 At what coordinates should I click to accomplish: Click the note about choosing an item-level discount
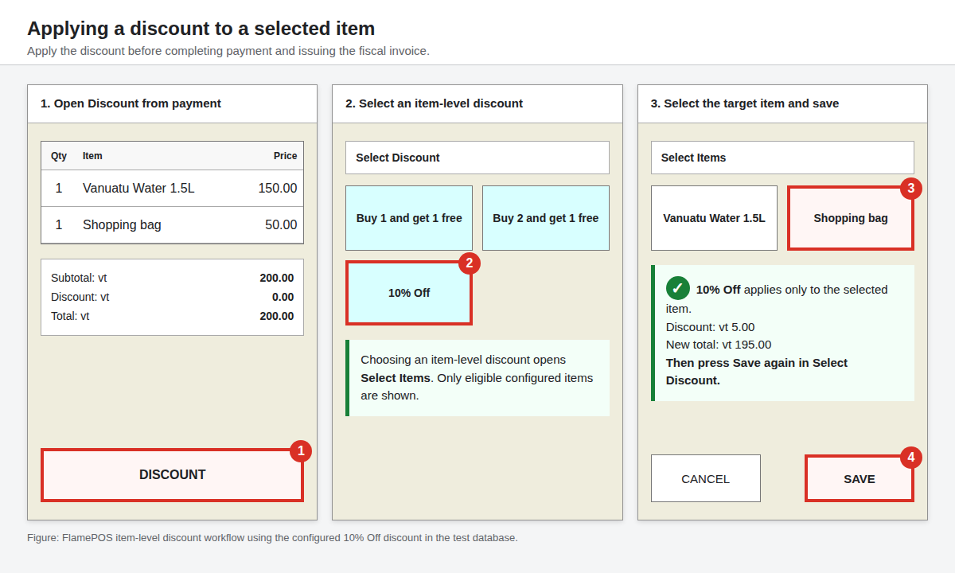pyautogui.click(x=477, y=378)
